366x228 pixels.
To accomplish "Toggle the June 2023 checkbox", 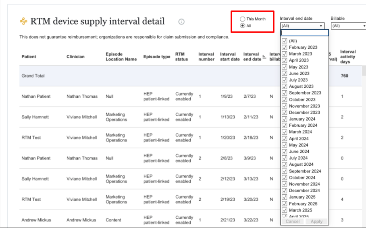I will click(x=284, y=73).
